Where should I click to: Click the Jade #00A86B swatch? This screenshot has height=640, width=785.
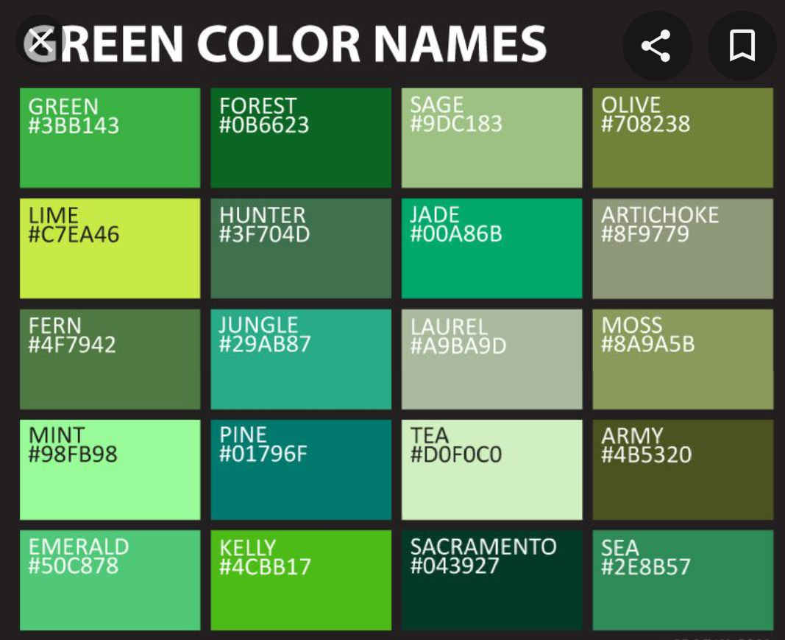(491, 249)
